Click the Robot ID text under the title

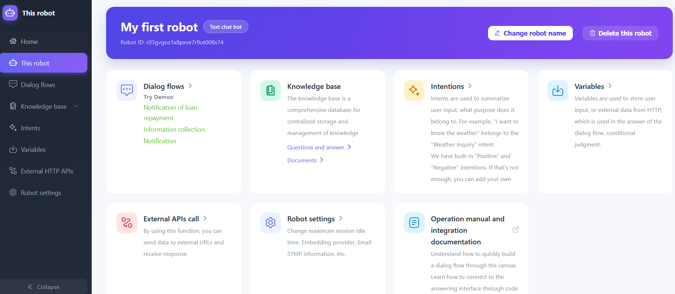tap(172, 42)
